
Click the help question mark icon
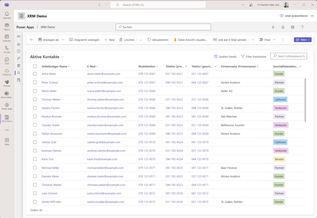302,27
